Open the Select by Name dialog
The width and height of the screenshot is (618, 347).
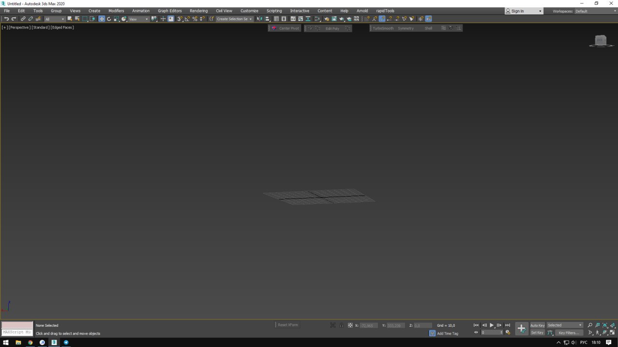tap(77, 19)
